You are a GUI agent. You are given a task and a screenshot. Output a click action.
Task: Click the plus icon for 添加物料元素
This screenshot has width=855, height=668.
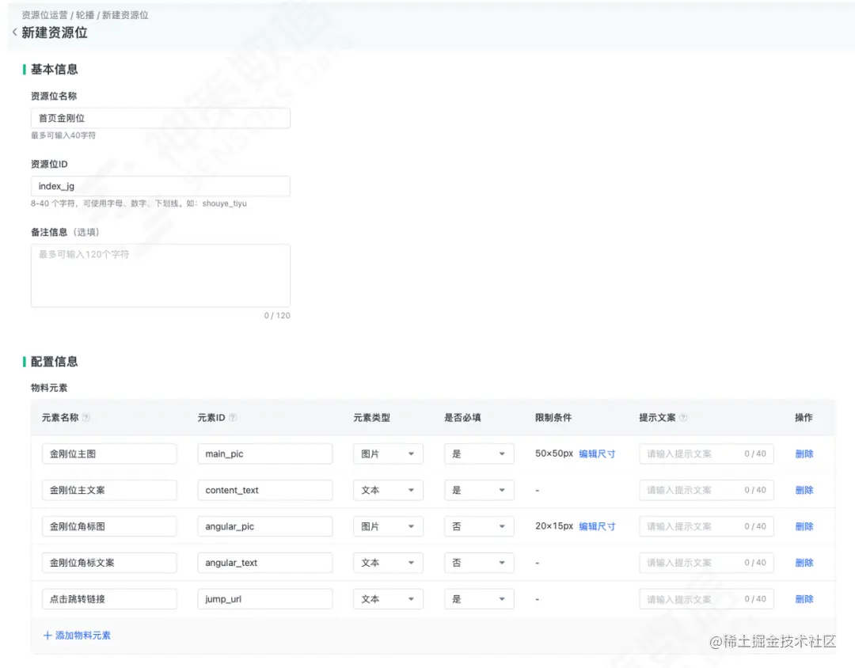click(47, 636)
